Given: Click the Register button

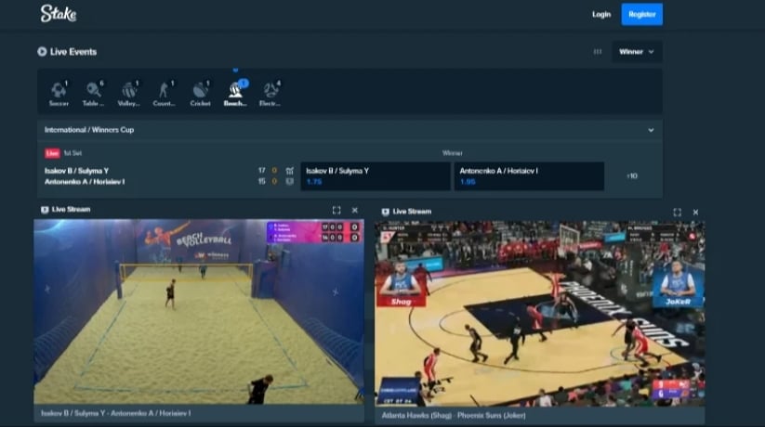Looking at the screenshot, I should [641, 15].
